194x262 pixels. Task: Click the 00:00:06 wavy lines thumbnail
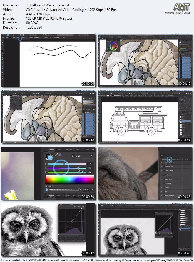tap(48, 60)
